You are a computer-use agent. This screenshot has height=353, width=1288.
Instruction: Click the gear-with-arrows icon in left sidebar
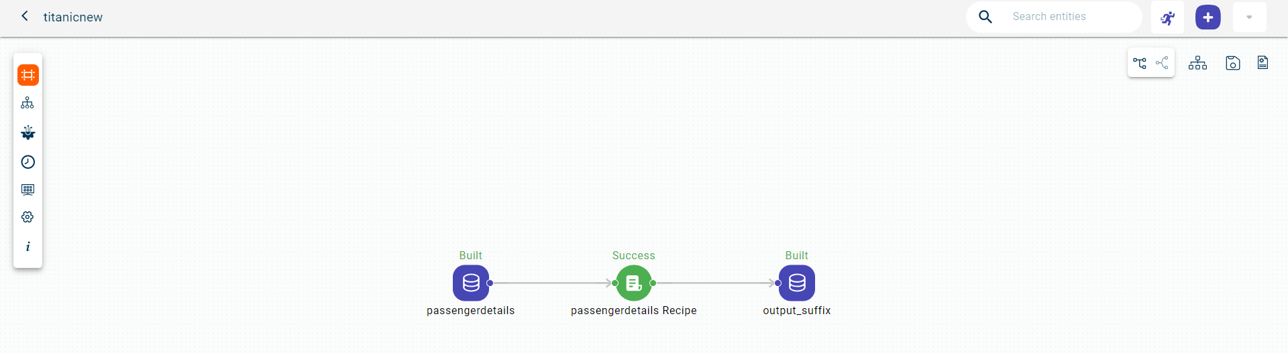click(28, 133)
